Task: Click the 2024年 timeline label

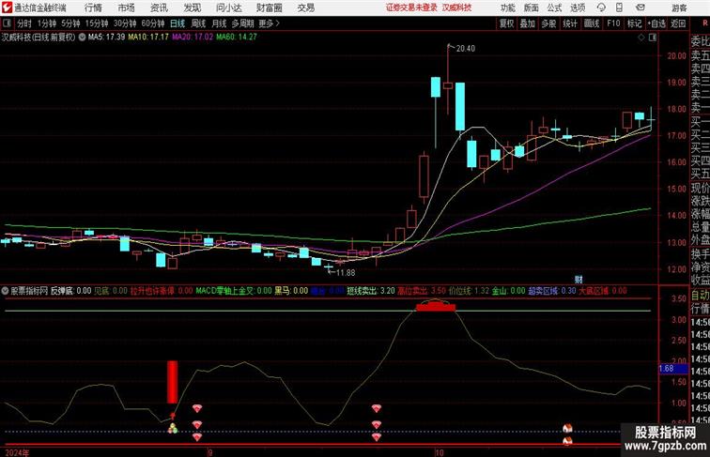Action: point(17,452)
